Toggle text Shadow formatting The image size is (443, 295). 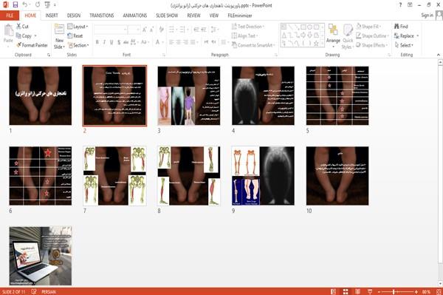pos(119,42)
